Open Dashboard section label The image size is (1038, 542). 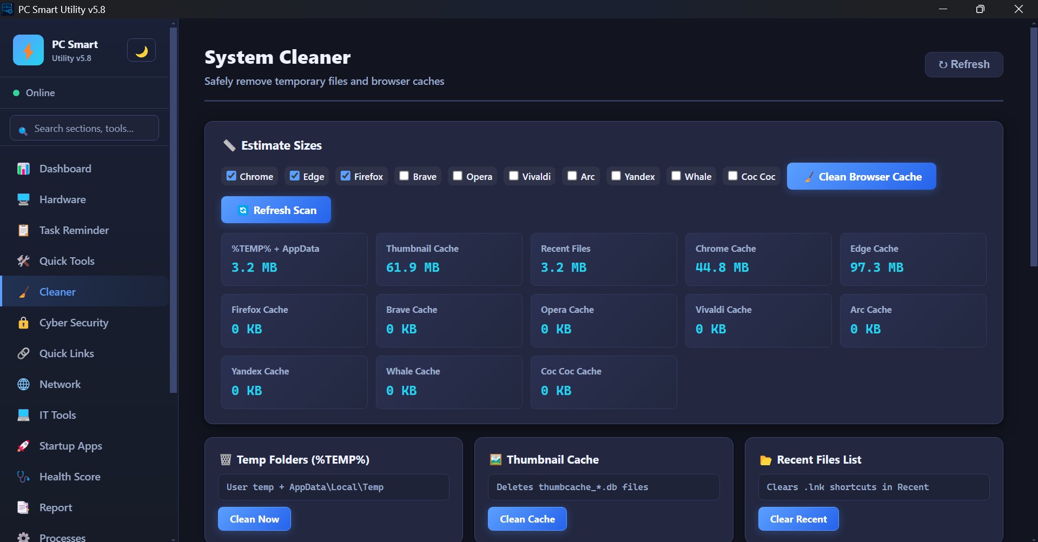pos(65,169)
